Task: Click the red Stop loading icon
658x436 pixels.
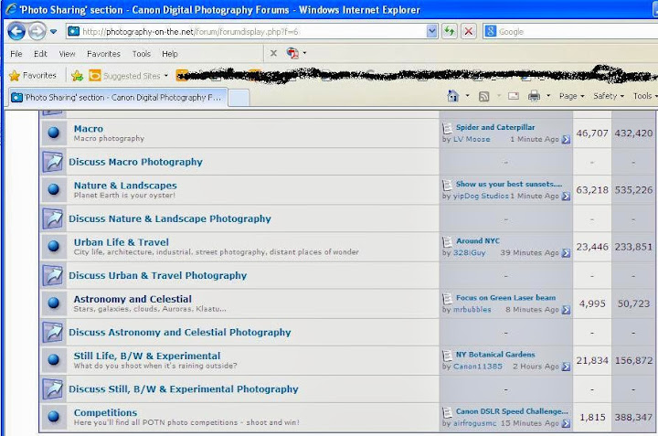Action: pyautogui.click(x=469, y=31)
